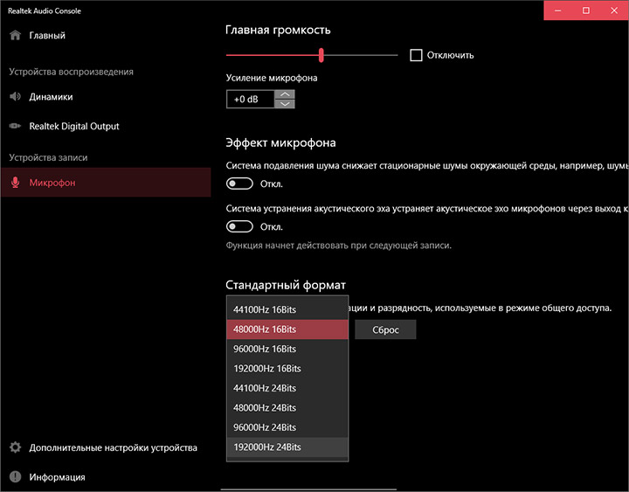Open the Дополнительные настройки устройства page
This screenshot has width=629, height=492.
113,447
